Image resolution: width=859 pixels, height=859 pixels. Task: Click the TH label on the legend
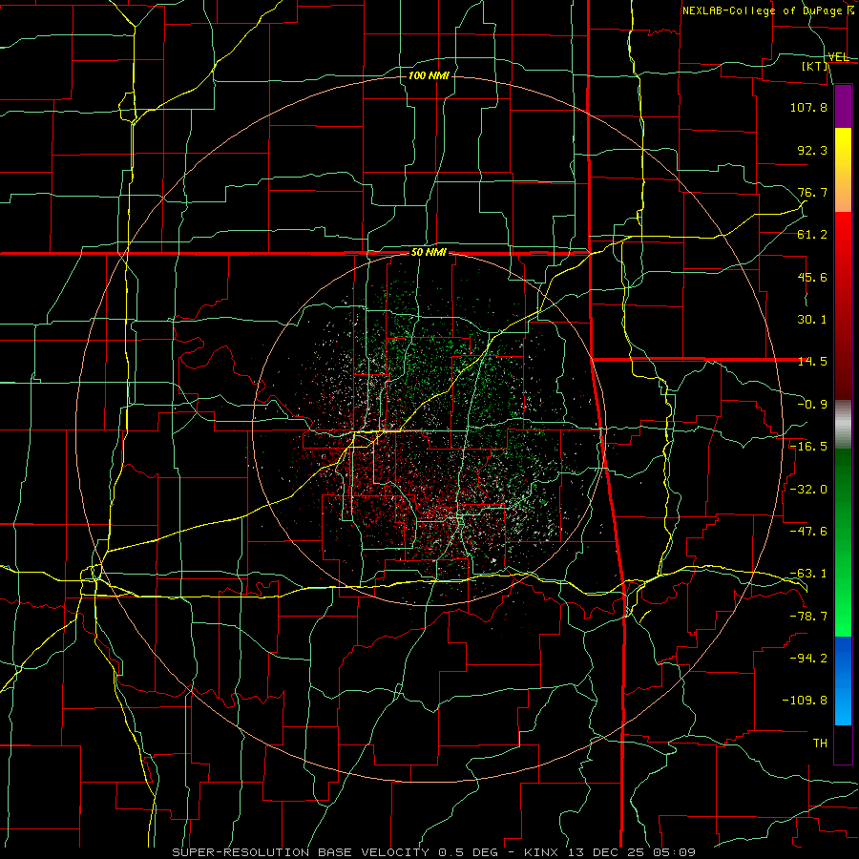[820, 744]
